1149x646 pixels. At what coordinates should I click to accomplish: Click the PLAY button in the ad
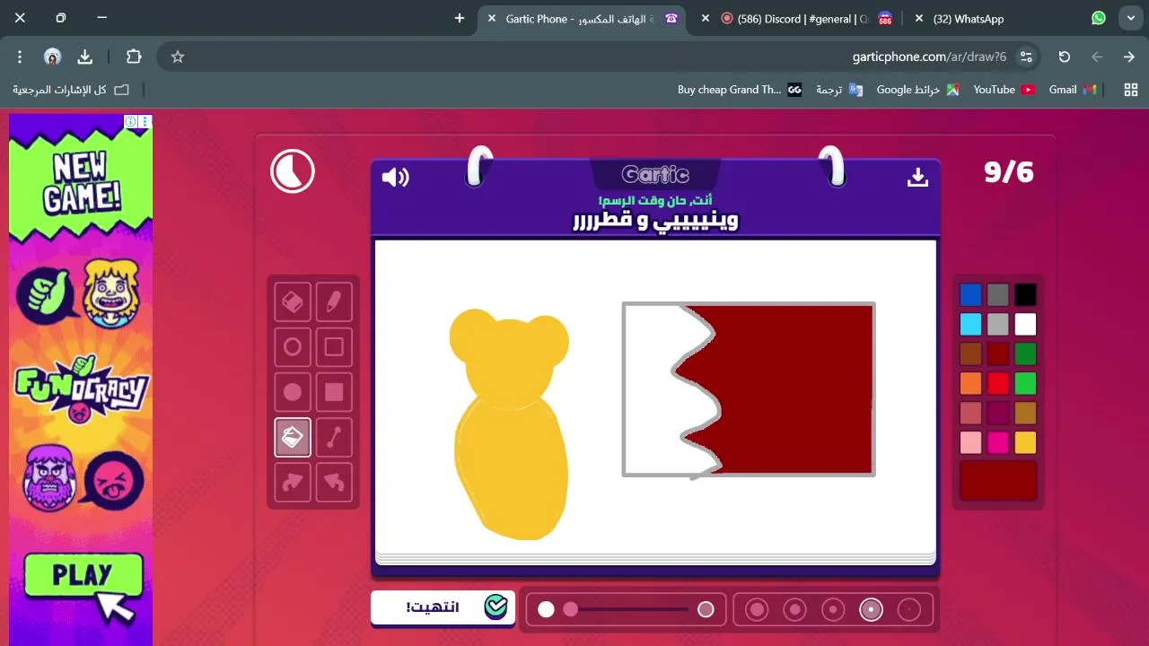click(x=83, y=576)
